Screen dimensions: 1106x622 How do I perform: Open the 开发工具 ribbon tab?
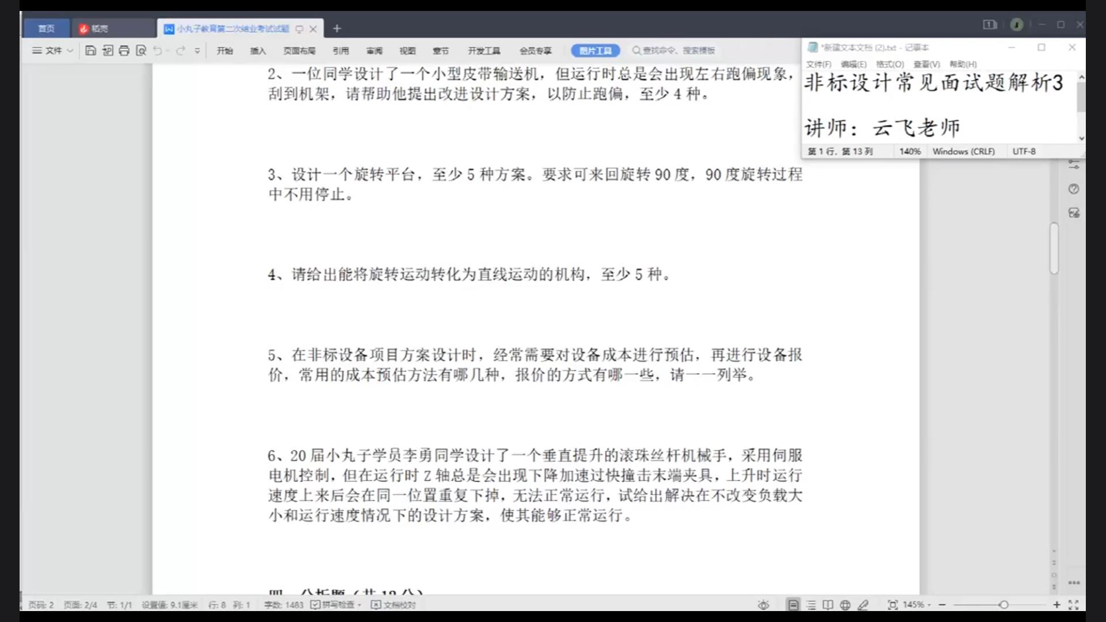pos(484,51)
